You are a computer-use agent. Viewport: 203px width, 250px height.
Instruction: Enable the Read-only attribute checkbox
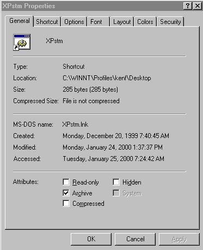pos(66,182)
